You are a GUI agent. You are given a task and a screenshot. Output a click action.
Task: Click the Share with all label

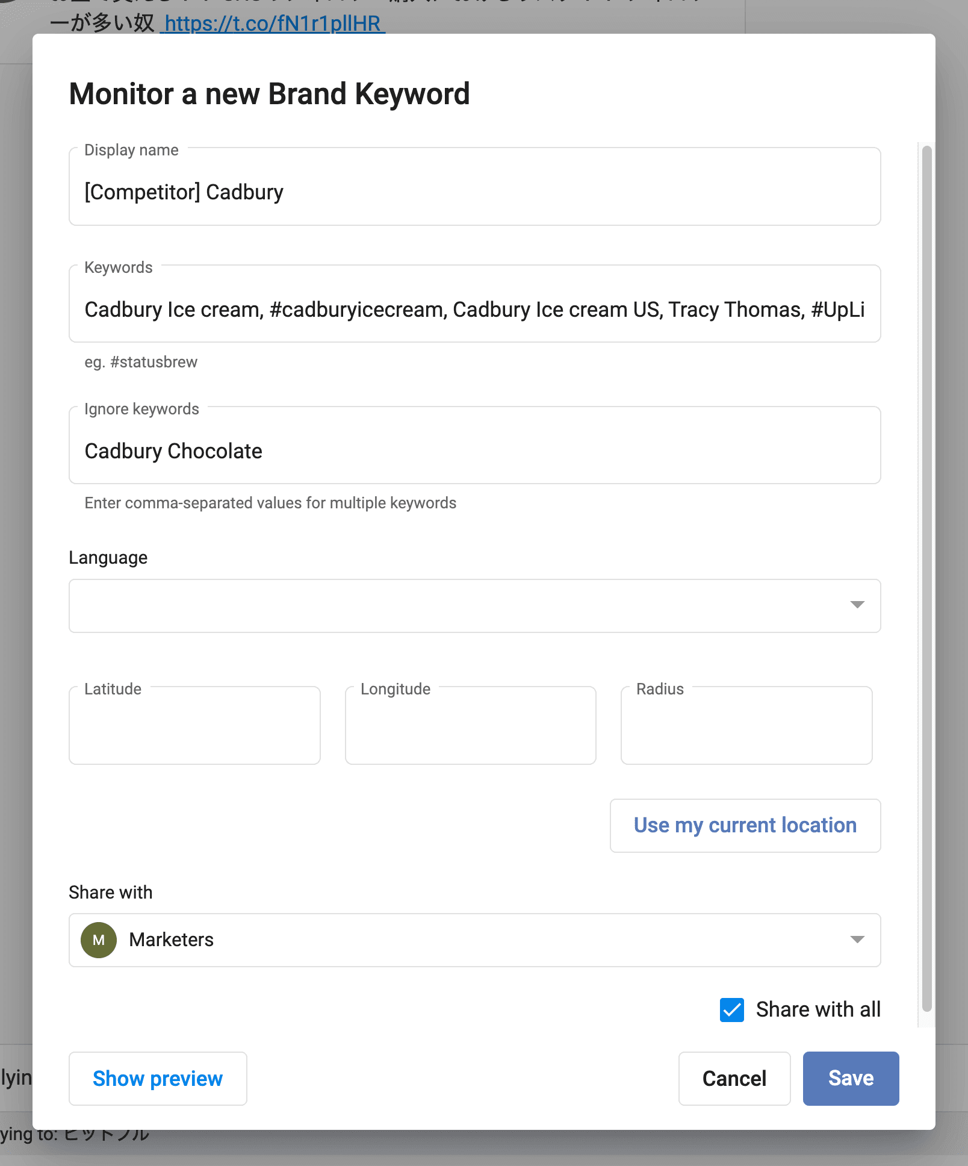(818, 1010)
